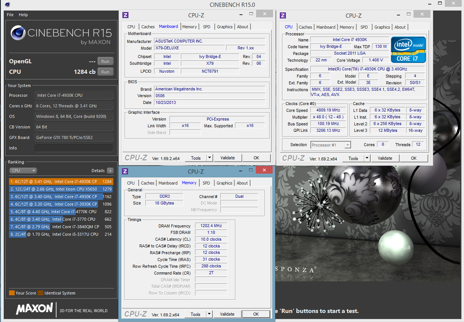Open Graphics tab in Memory window
This screenshot has height=322, width=464.
[224, 183]
